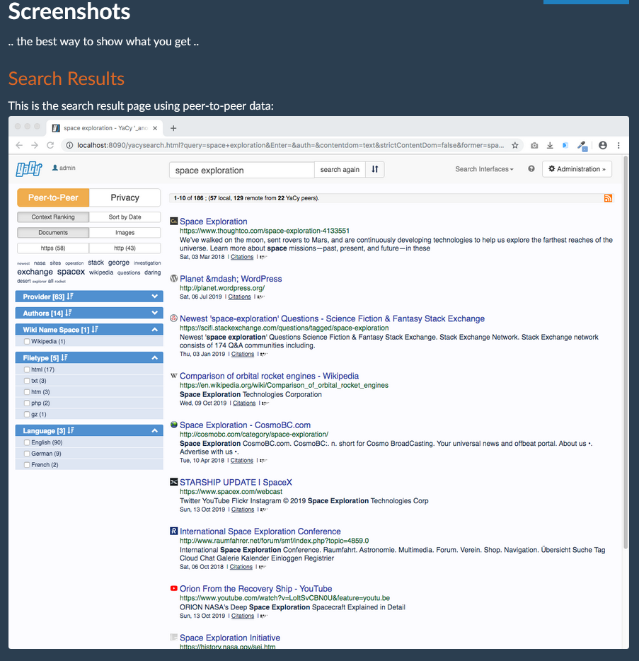Close the space exploration browser tab
This screenshot has height=661, width=639.
click(155, 128)
